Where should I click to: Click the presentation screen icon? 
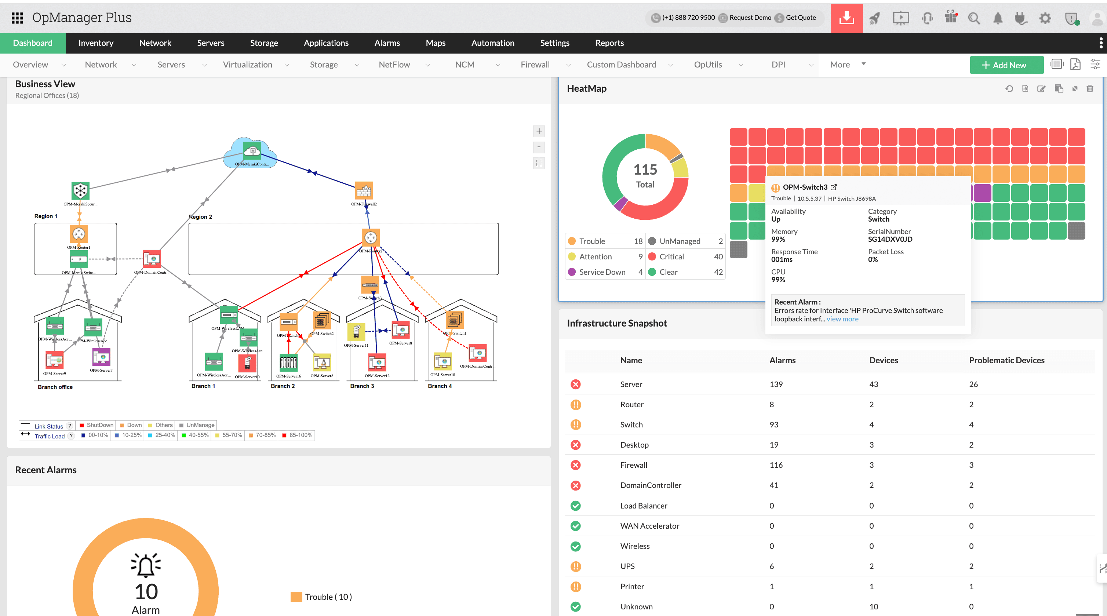[901, 18]
